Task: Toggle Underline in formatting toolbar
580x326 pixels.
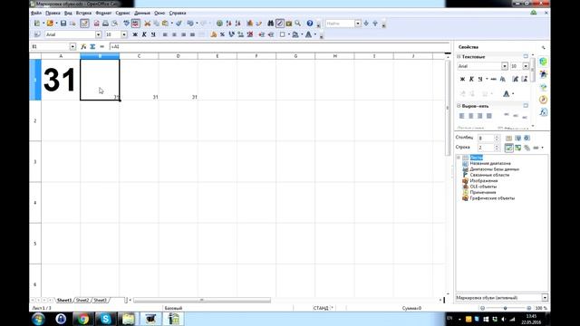Action: coord(153,34)
